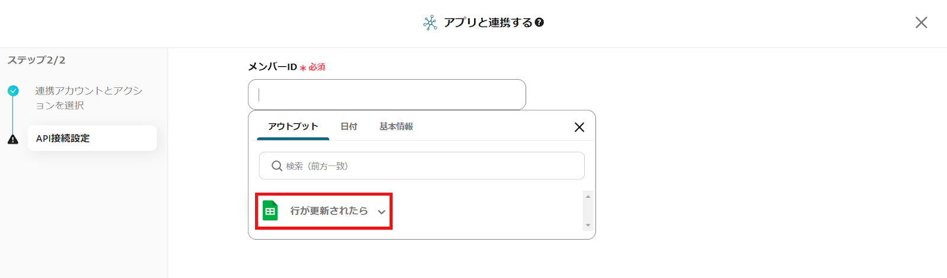
Task: Close the output picker panel
Action: (x=579, y=127)
